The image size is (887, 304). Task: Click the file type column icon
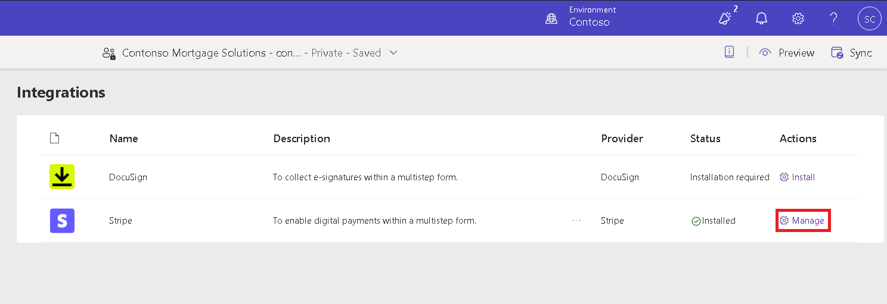pos(55,139)
